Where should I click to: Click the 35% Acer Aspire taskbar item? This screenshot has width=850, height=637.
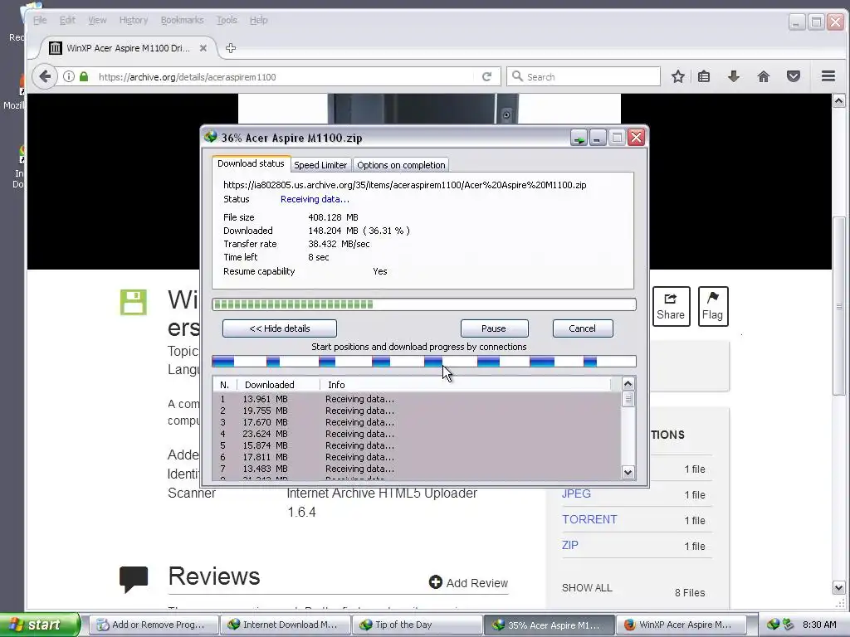pos(549,625)
